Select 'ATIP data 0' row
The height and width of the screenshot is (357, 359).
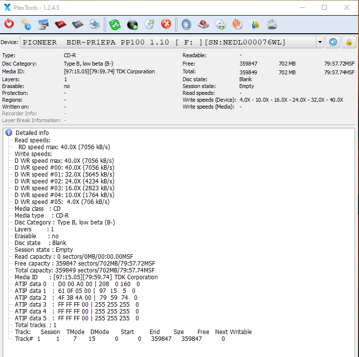coord(77,284)
